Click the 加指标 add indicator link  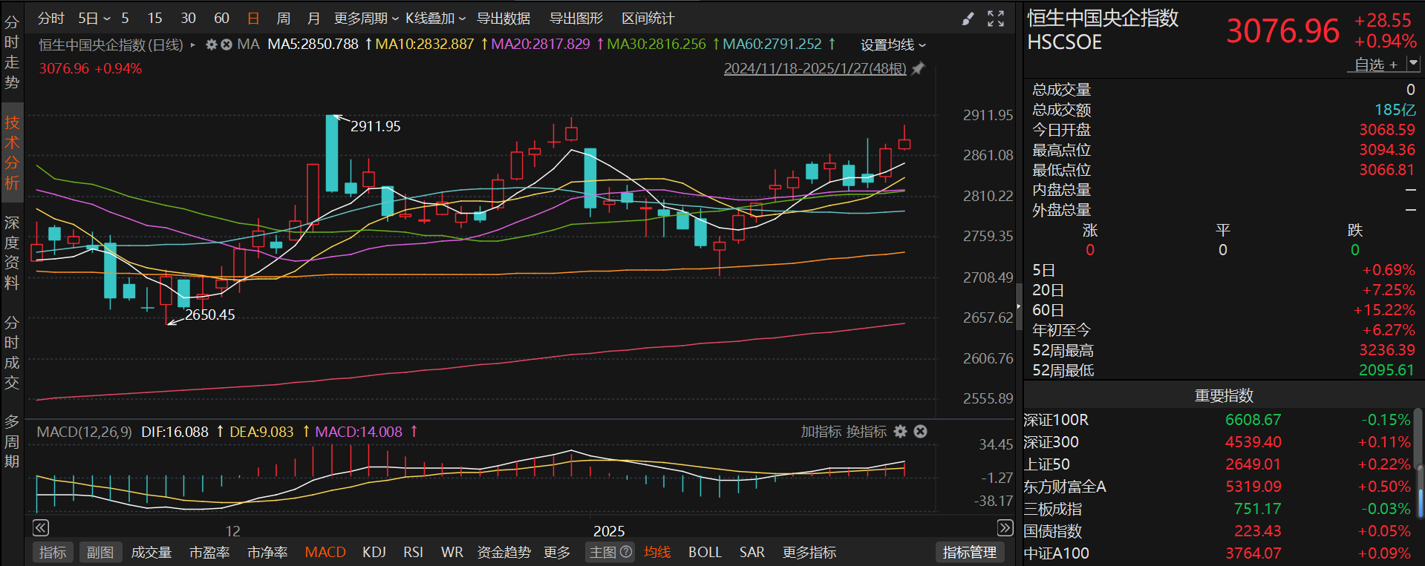[821, 432]
